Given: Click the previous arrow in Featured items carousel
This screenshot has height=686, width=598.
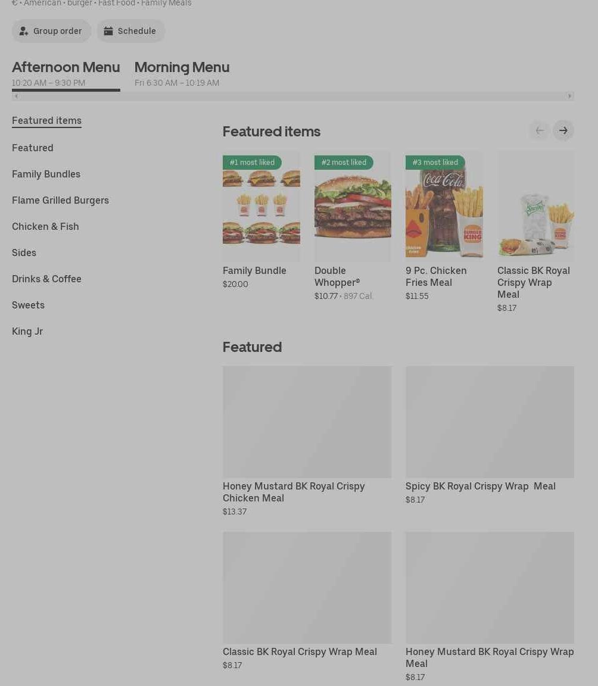Looking at the screenshot, I should coord(540,130).
